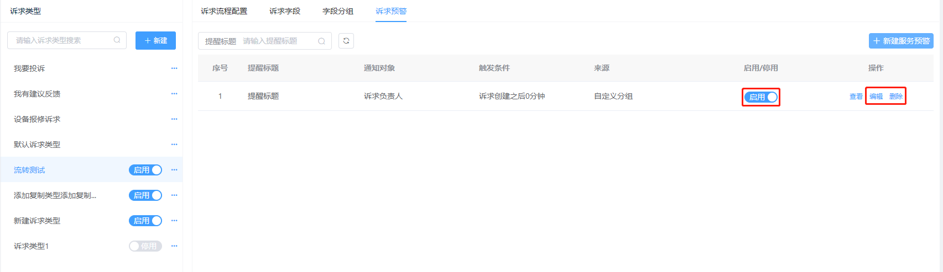Select 我要投诉 in the type list
The width and height of the screenshot is (943, 272).
(29, 68)
